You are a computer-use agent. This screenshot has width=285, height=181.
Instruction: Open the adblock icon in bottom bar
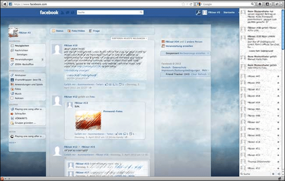coord(2,179)
